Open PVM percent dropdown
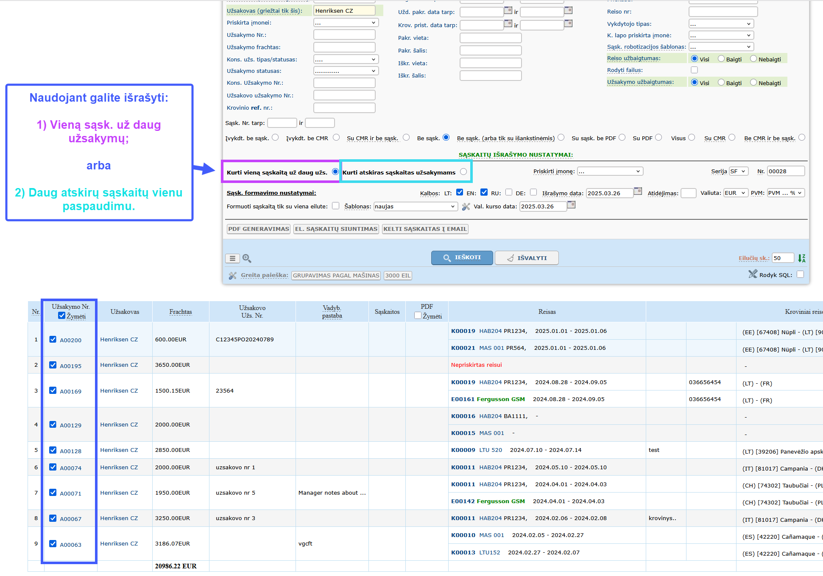 click(786, 193)
